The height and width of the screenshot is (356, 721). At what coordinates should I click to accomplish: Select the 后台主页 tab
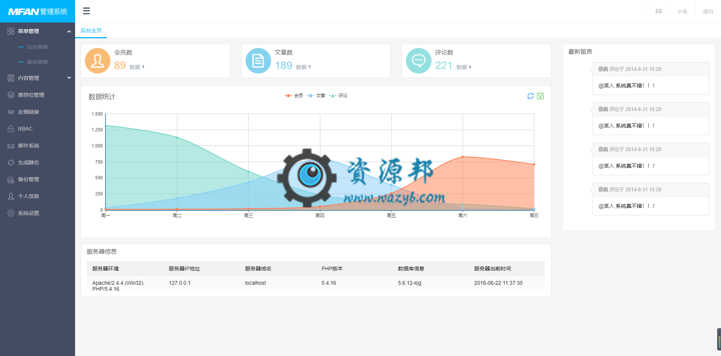[x=91, y=30]
